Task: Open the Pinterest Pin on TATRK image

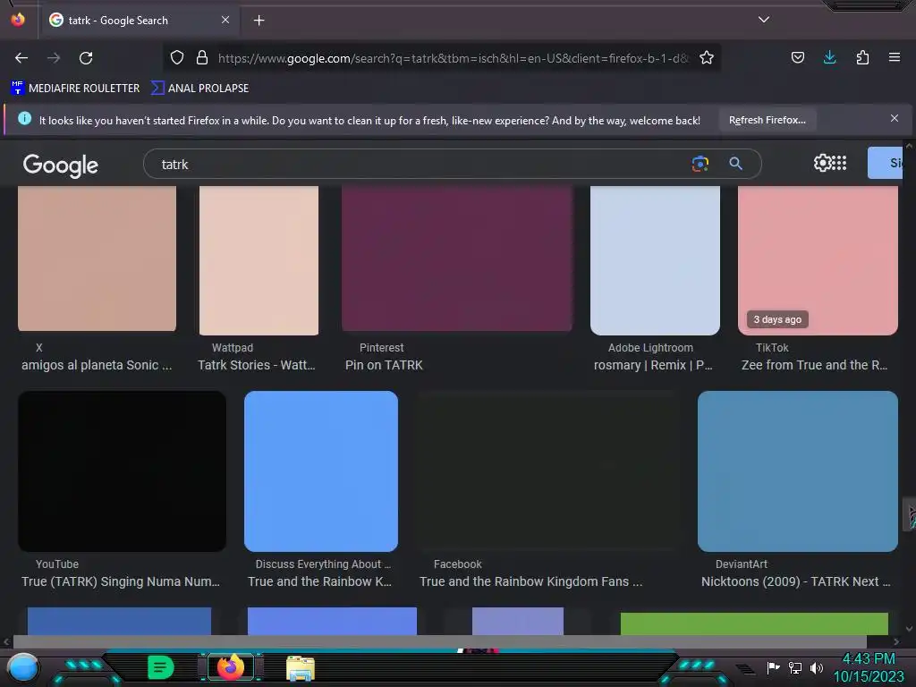Action: 457,259
